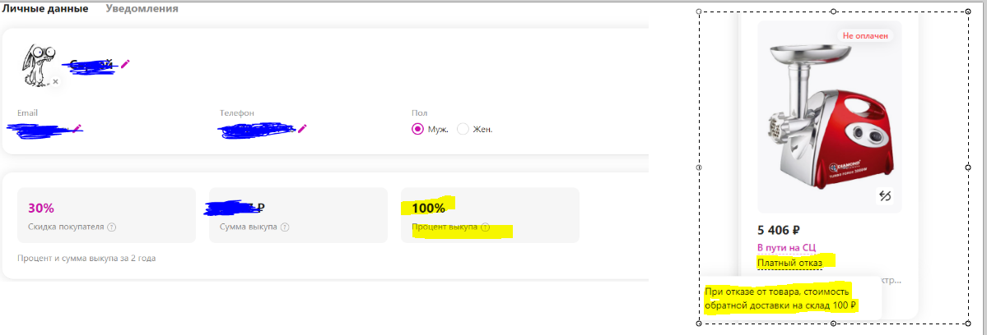The height and width of the screenshot is (335, 987).
Task: Open the help icon beside Скидка покупателя
Action: pyautogui.click(x=111, y=227)
